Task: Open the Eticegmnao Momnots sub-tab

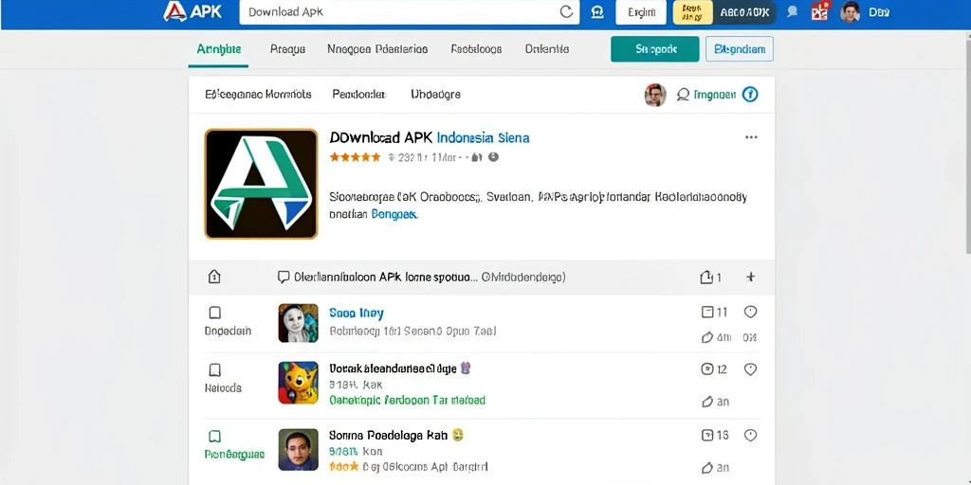Action: (258, 95)
